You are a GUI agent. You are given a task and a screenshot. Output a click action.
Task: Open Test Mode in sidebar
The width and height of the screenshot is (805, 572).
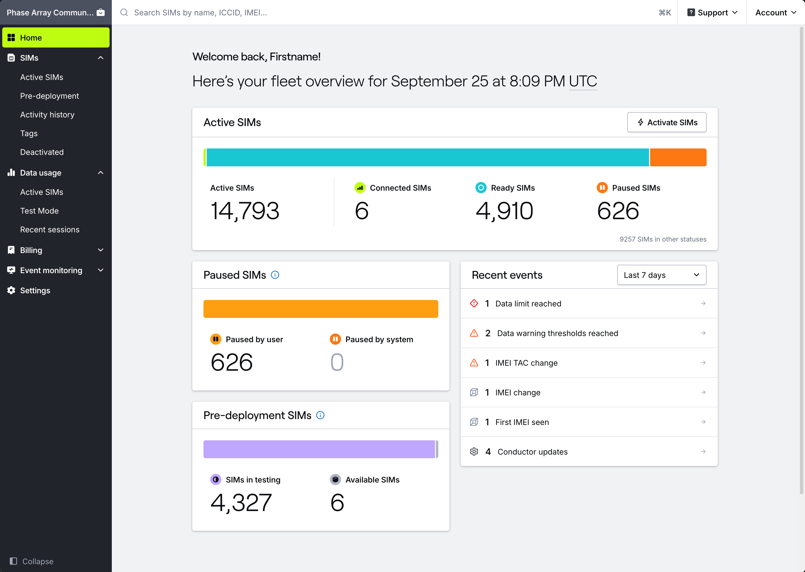click(x=39, y=211)
